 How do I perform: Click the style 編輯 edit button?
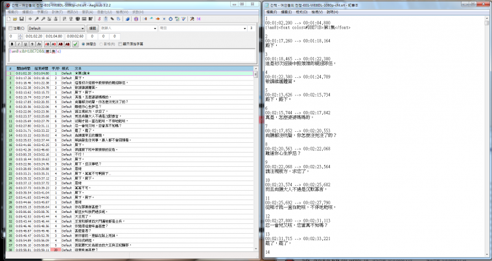pyautogui.click(x=92, y=29)
